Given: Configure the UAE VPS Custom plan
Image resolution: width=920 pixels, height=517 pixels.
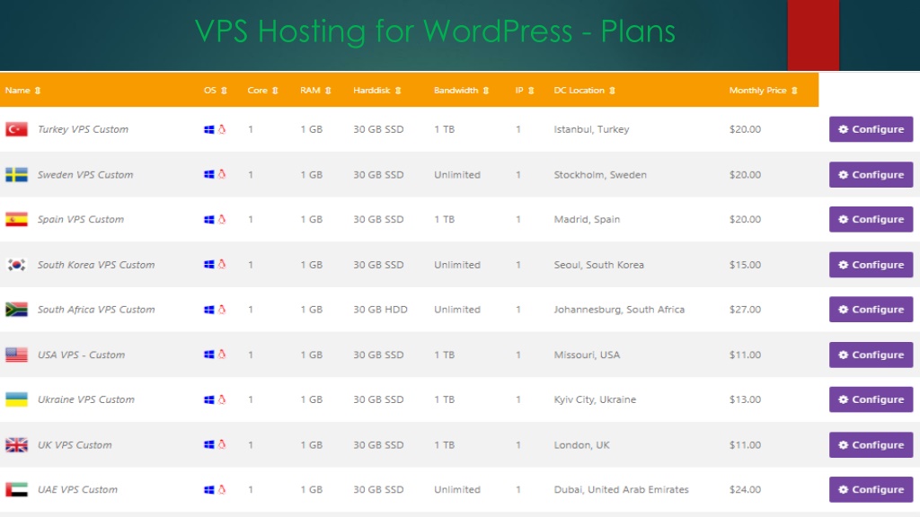Looking at the screenshot, I should coord(871,489).
